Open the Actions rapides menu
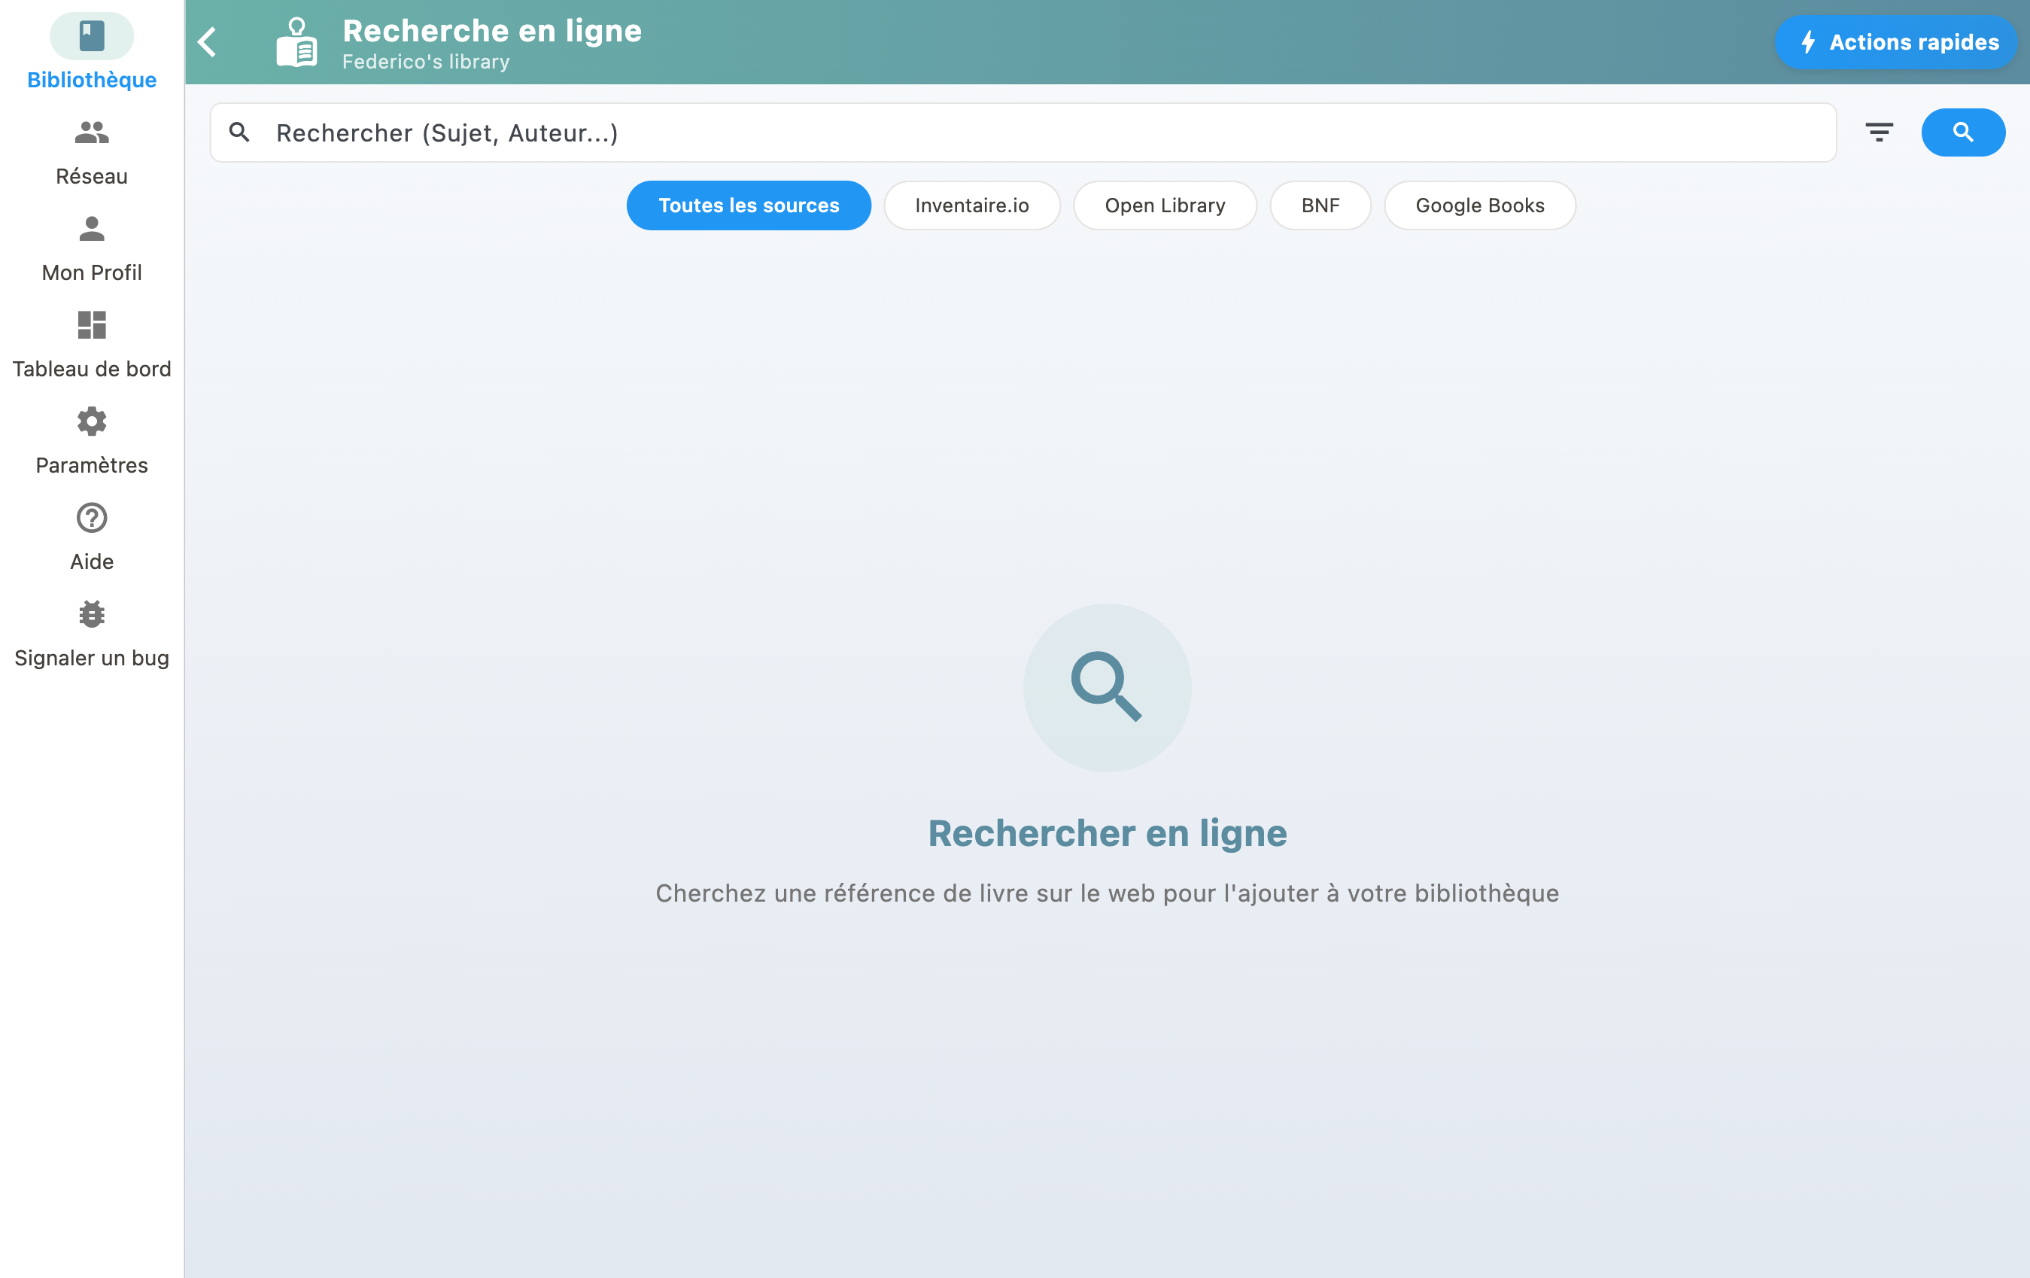This screenshot has height=1278, width=2030. click(x=1895, y=41)
